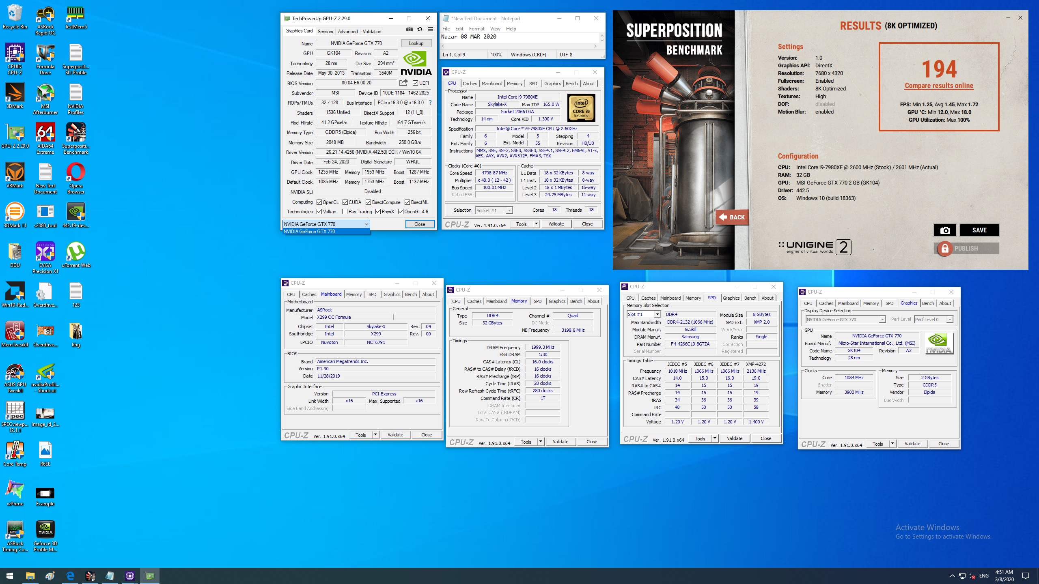Open File Explorer from taskbar
Image resolution: width=1039 pixels, height=584 pixels.
tap(30, 575)
